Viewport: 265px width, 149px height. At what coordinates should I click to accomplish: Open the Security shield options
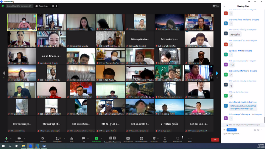click(43, 139)
